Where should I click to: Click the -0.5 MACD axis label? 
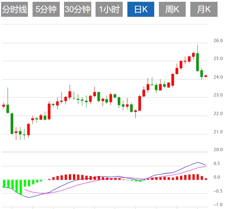tap(218, 191)
